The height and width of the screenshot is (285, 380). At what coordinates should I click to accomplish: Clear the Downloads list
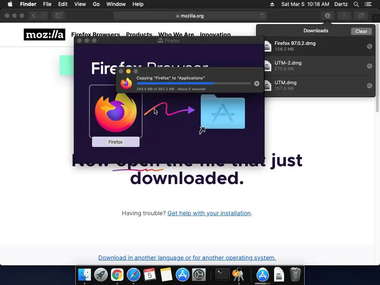(x=361, y=31)
